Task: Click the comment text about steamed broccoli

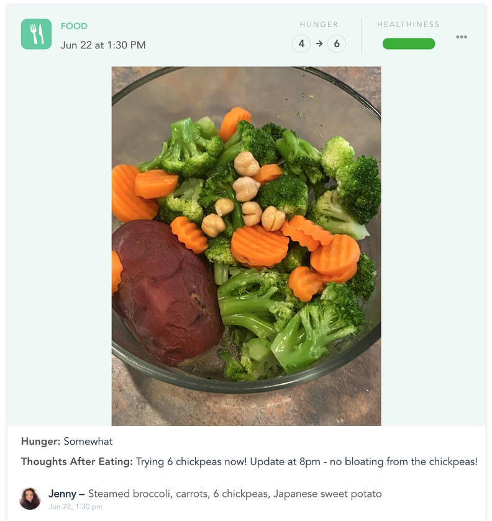Action: (x=235, y=494)
